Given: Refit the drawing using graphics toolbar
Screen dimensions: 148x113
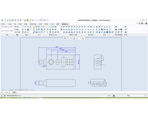Looking at the screenshot, I should point(65,38).
